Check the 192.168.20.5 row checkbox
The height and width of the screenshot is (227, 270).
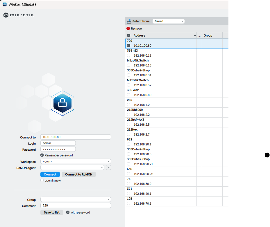point(129,154)
